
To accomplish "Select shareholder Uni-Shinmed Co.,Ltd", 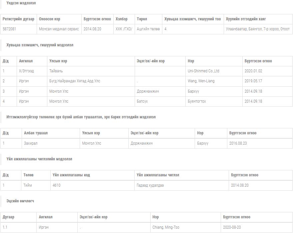I will click(203, 71).
